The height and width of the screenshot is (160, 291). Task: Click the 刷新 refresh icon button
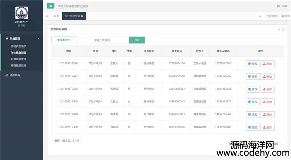pyautogui.click(x=286, y=16)
